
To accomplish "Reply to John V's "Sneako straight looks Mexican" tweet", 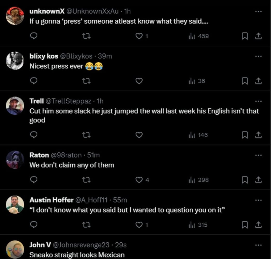I will 33,258.
